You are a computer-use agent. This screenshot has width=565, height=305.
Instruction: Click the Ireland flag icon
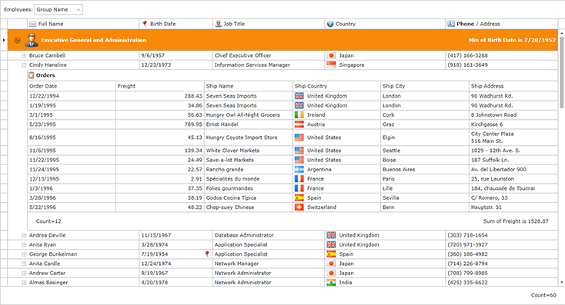click(x=299, y=114)
